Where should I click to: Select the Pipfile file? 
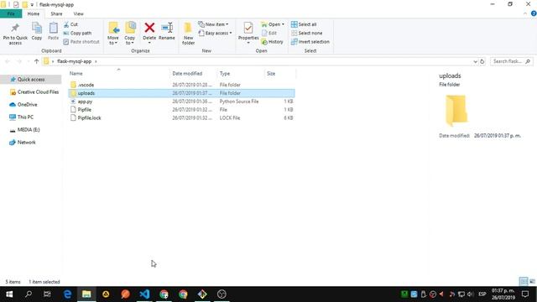[x=181, y=110]
